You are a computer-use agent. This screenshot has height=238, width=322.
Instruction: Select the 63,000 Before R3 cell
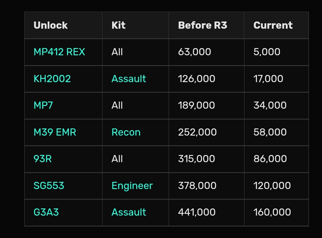[207, 52]
